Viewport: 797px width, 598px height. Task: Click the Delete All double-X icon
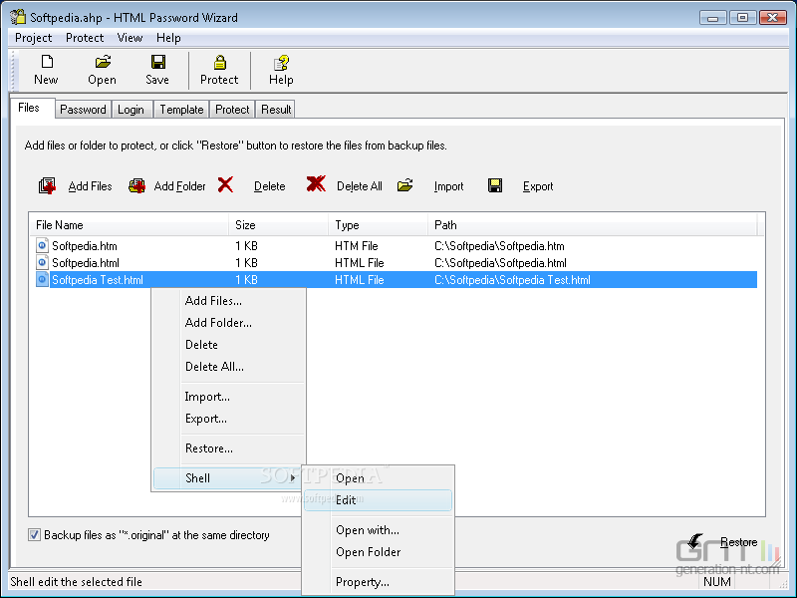pyautogui.click(x=316, y=183)
